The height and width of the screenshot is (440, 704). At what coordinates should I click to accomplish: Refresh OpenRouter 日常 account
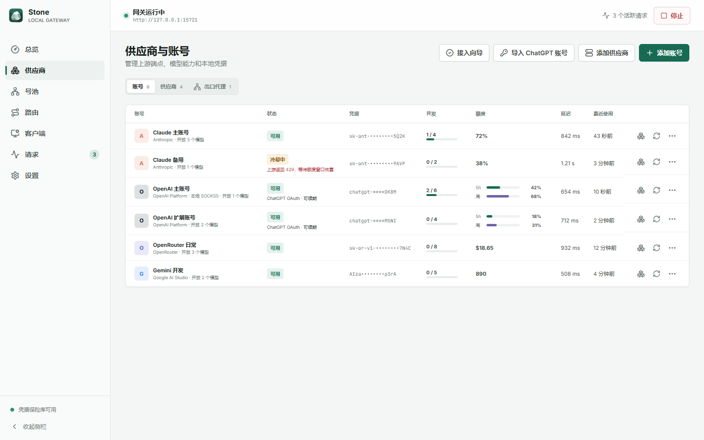click(x=657, y=248)
